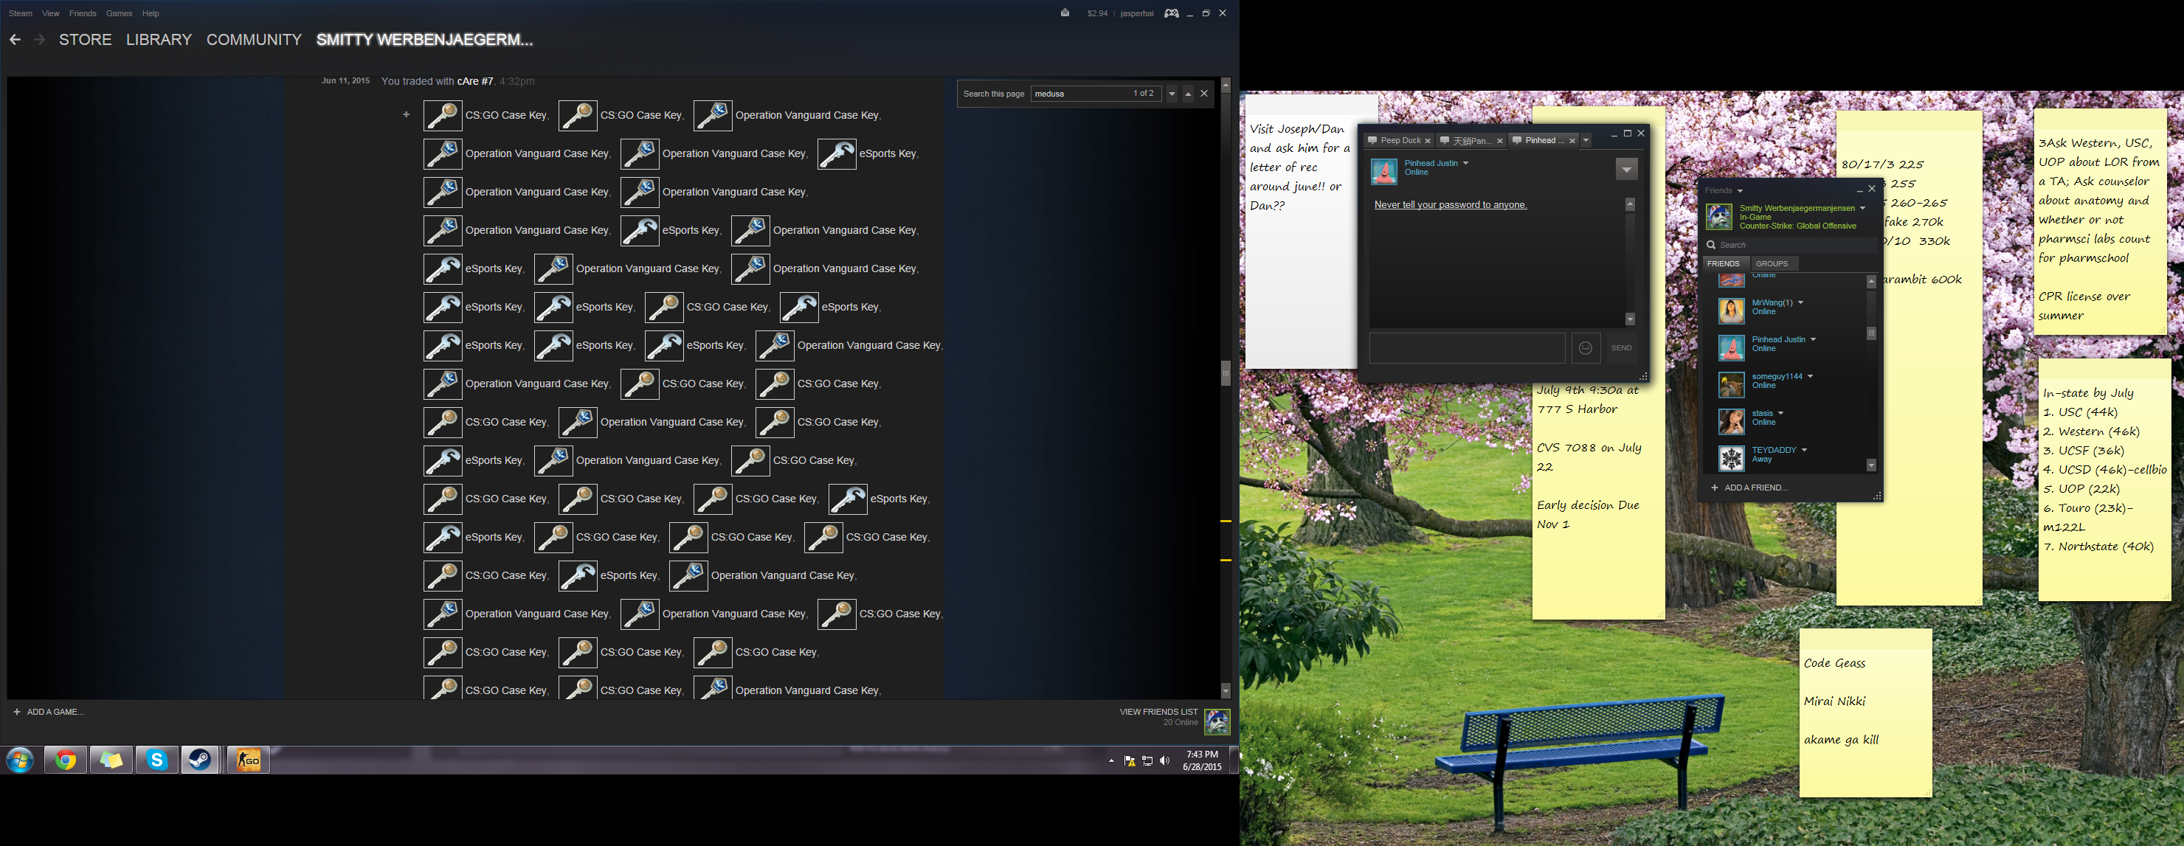Open the emoticon picker in chat
2184x846 pixels.
[x=1585, y=347]
